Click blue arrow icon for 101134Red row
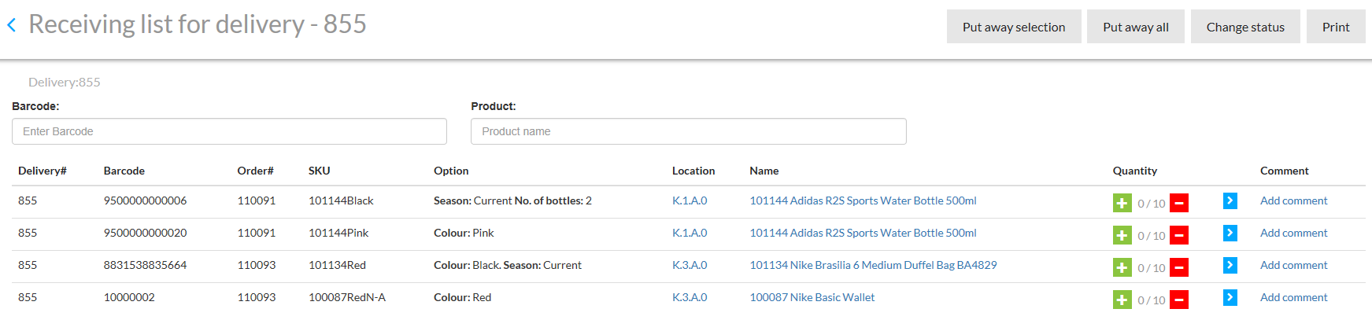 point(1230,266)
